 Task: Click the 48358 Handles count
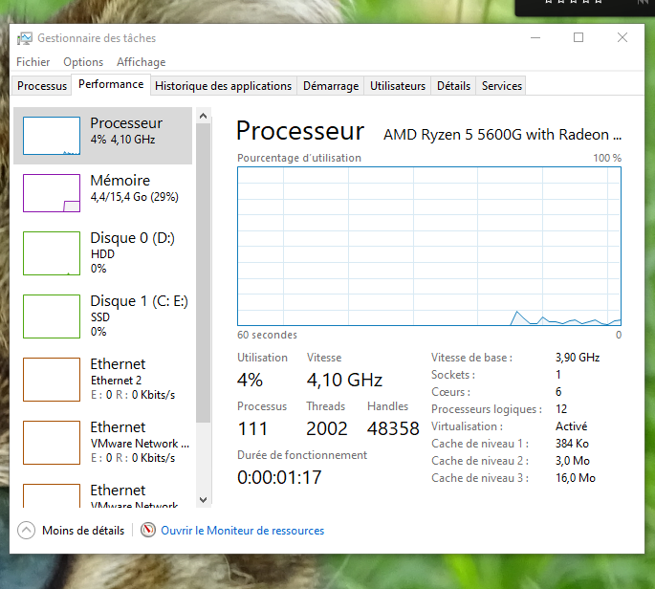pyautogui.click(x=393, y=428)
